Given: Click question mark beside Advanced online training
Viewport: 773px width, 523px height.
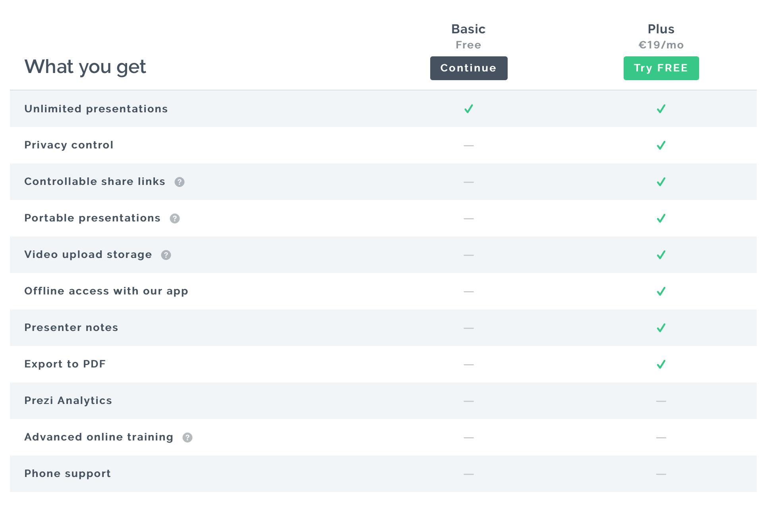Looking at the screenshot, I should 187,438.
